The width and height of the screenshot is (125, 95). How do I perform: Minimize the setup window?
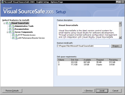coord(117,2)
